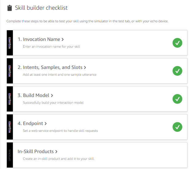Image resolution: width=190 pixels, height=169 pixels.
Task: Open the Invocation Name step
Action: coord(38,39)
